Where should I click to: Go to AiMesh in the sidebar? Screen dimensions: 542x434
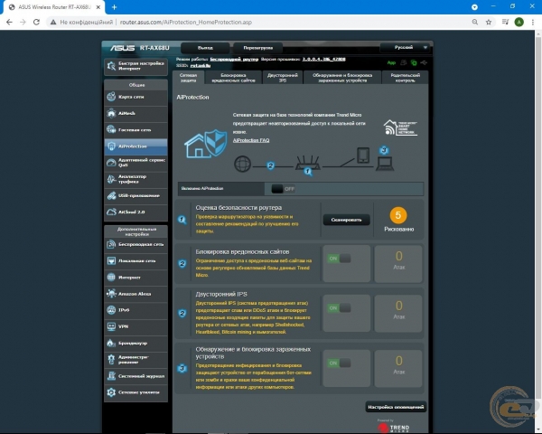[135, 113]
